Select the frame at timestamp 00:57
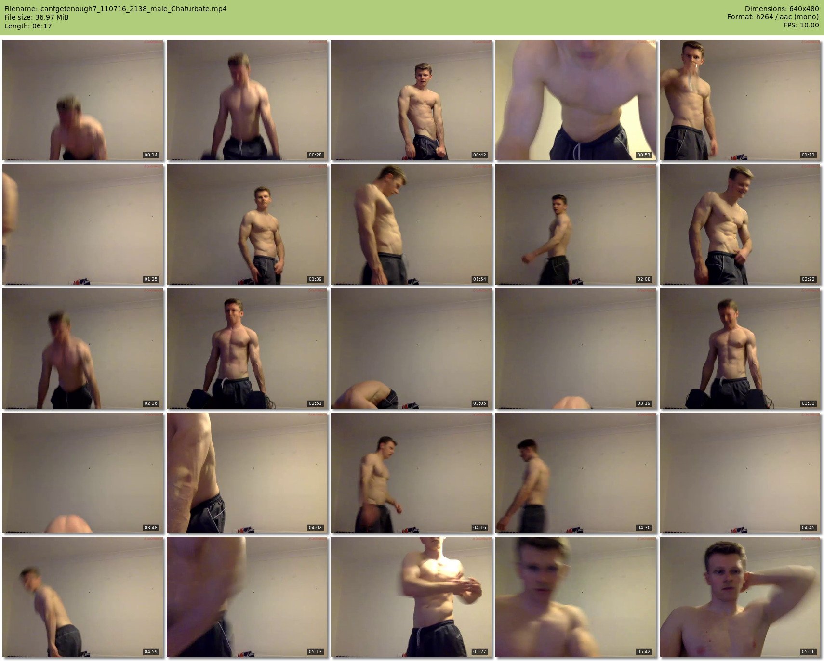This screenshot has height=661, width=824. [576, 100]
